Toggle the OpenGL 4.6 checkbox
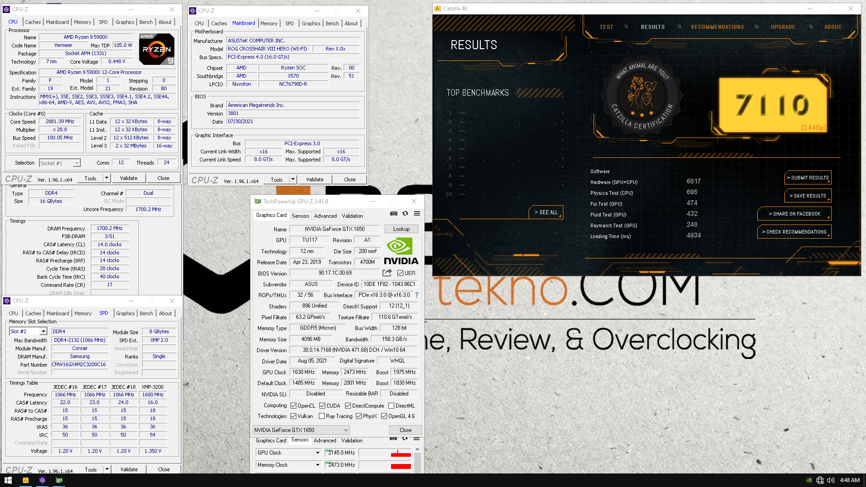866x487 pixels. tap(384, 416)
